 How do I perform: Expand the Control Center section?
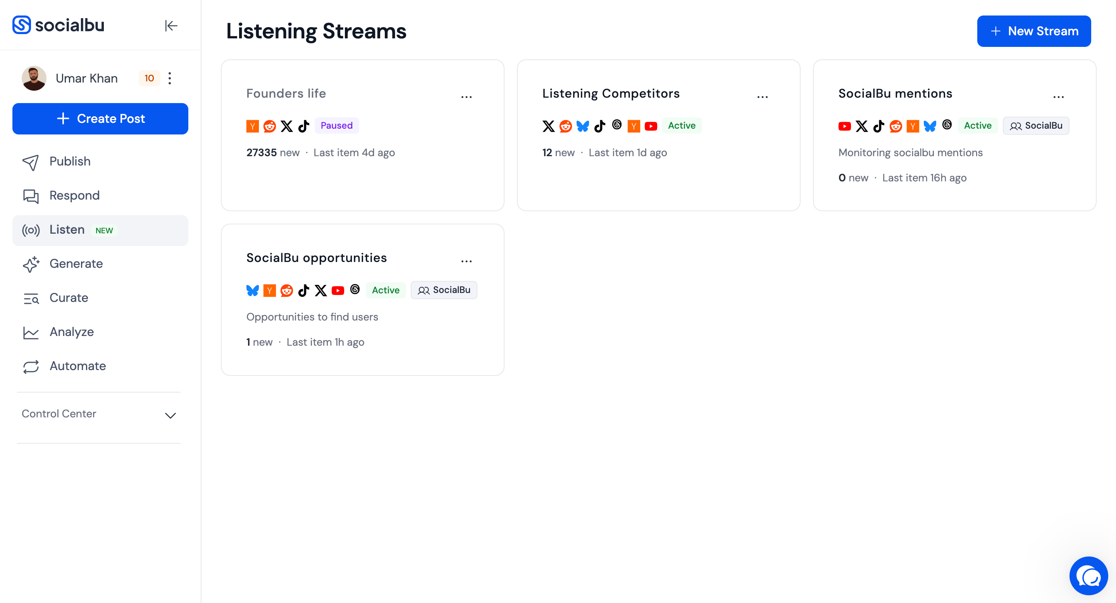tap(99, 414)
